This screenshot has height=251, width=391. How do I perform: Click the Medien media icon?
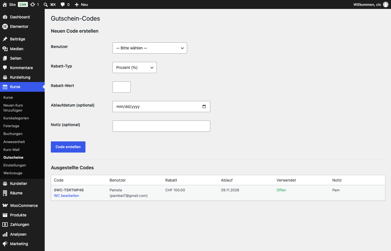[5, 49]
